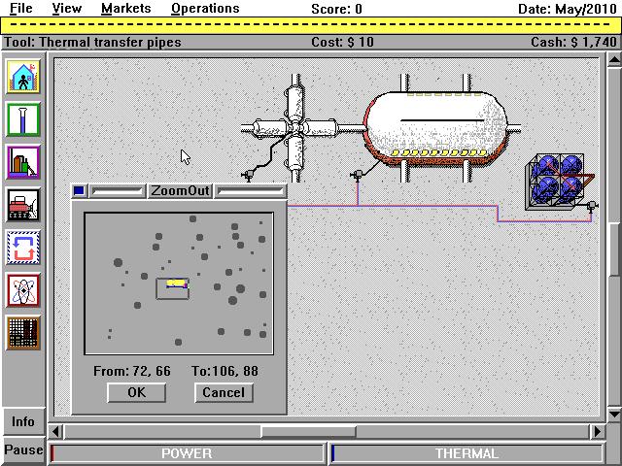Screen dimensions: 622x466
Task: Click the vertical scroll down arrow
Action: tap(614, 415)
